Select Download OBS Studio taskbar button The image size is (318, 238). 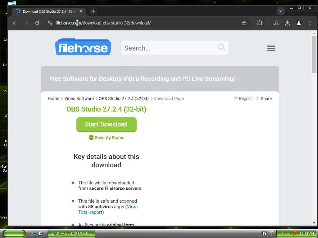coord(71,234)
